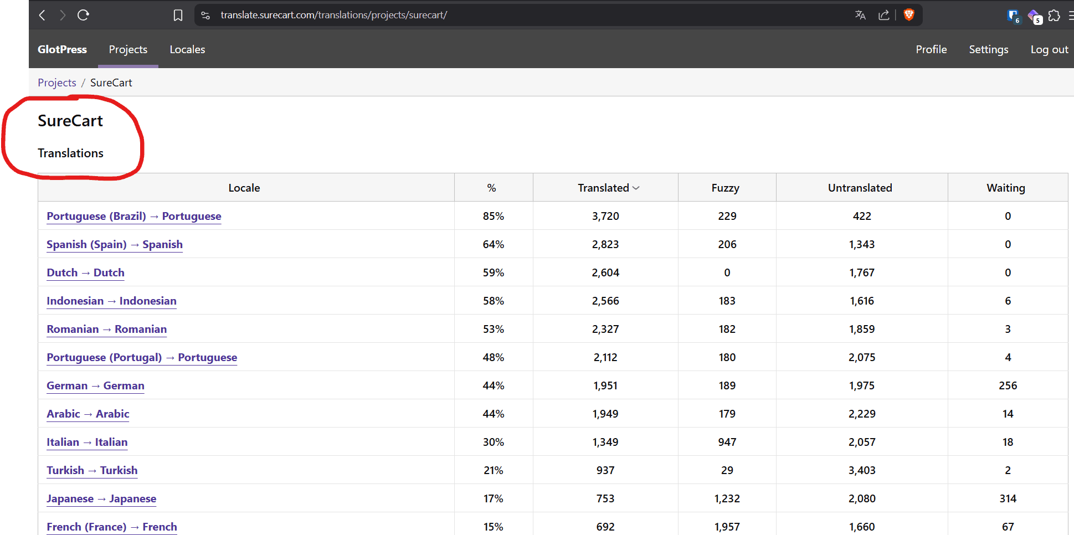Click the share icon in the address bar
Screen dimensions: 1074x535
pyautogui.click(x=884, y=15)
